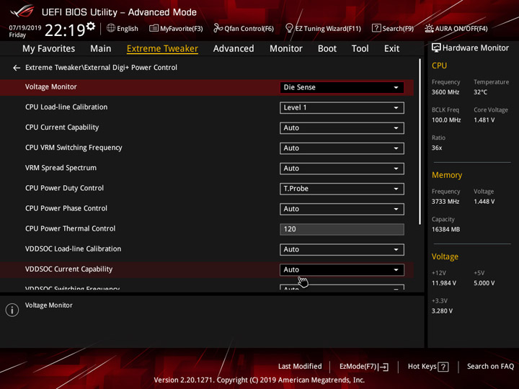Viewport: 519px width, 389px height.
Task: Switch to Boot tab
Action: [x=327, y=49]
